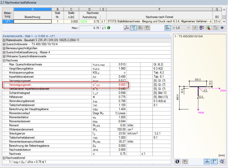Click the cross-section results display icon

(x=127, y=28)
